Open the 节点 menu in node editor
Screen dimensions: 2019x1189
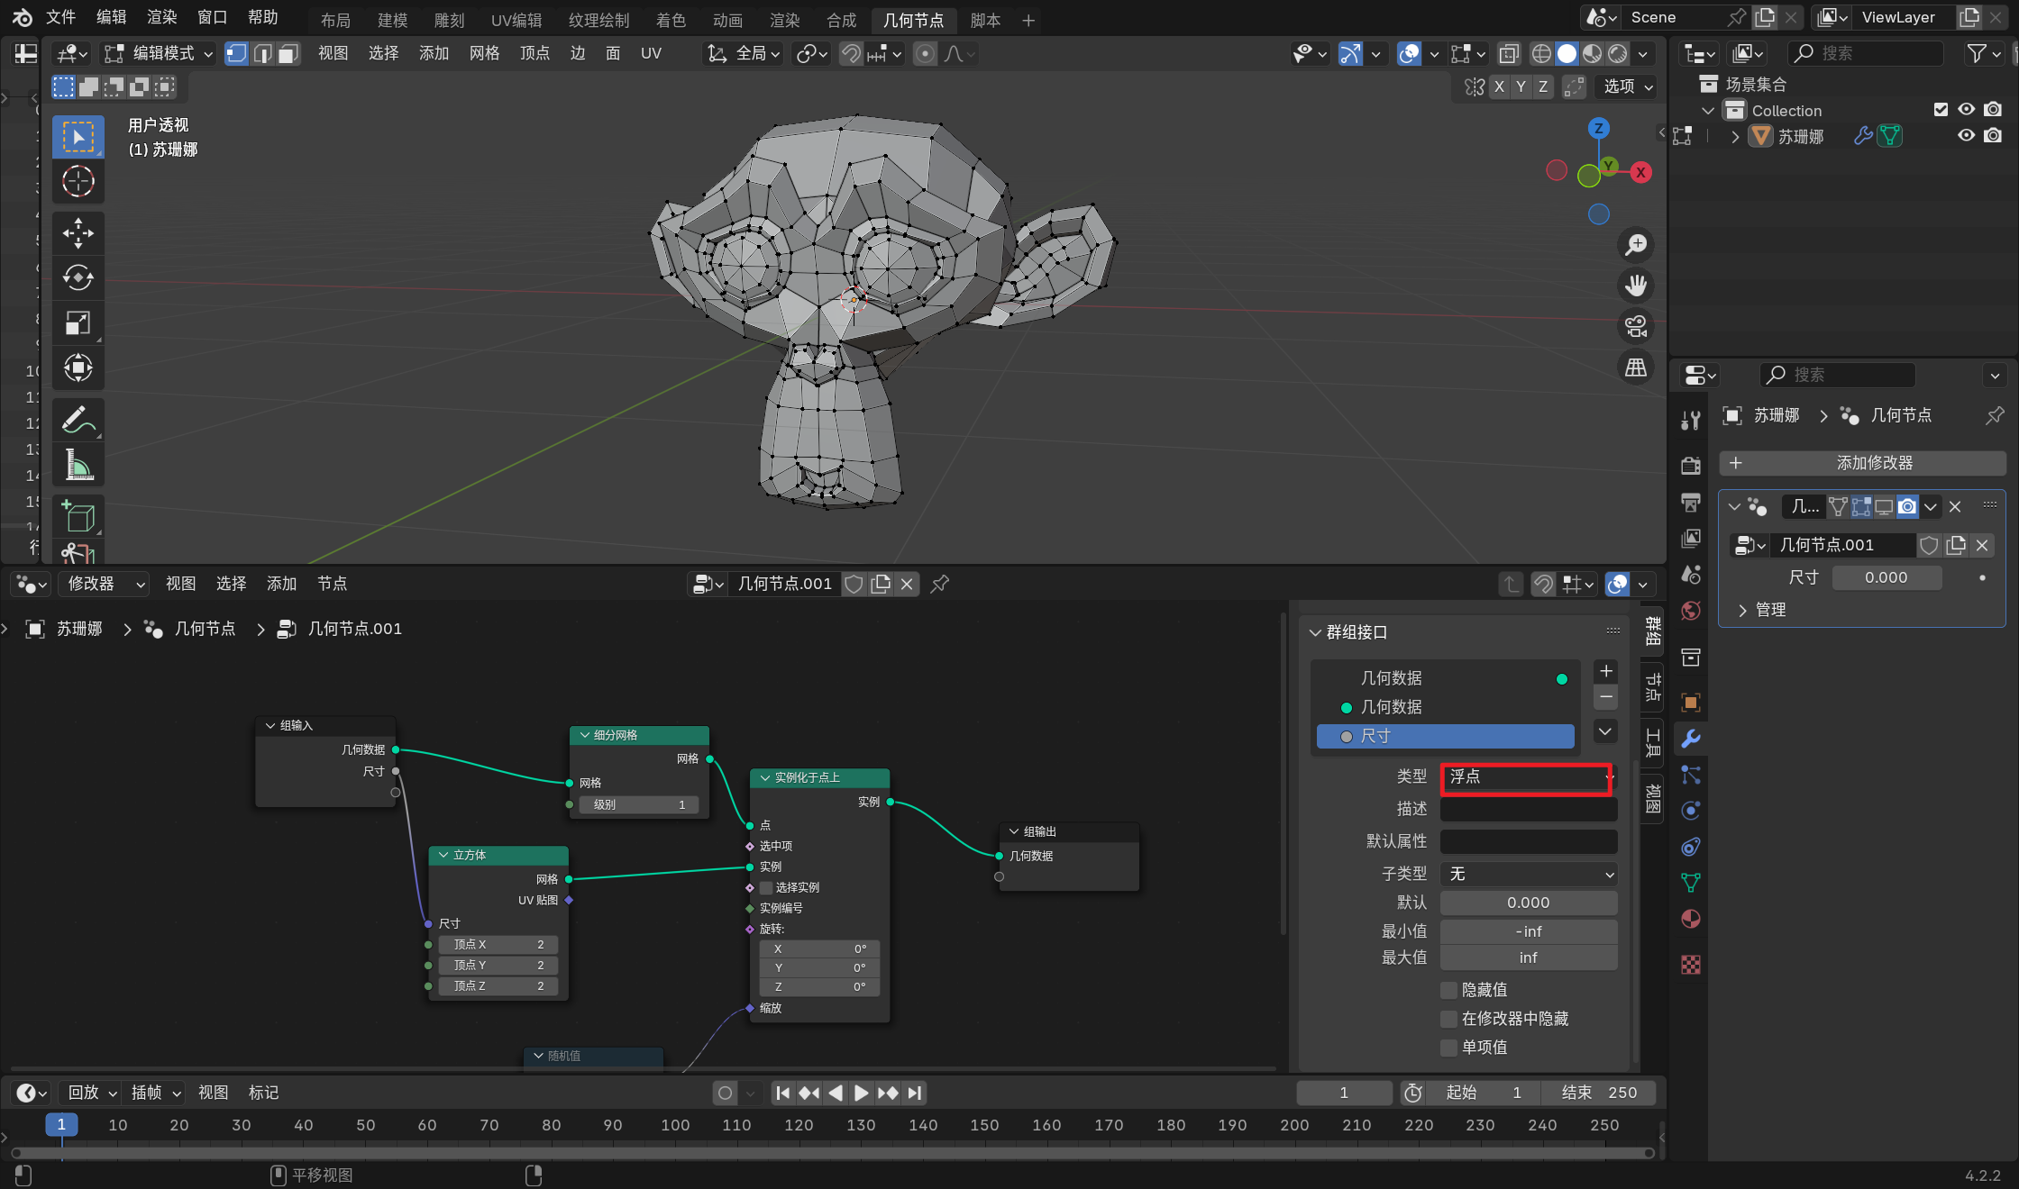(332, 584)
